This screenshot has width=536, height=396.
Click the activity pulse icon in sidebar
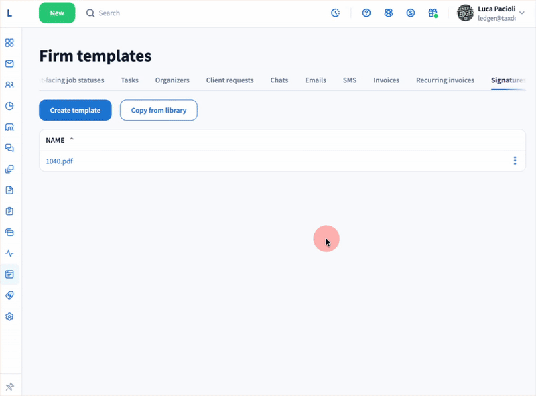click(x=9, y=253)
